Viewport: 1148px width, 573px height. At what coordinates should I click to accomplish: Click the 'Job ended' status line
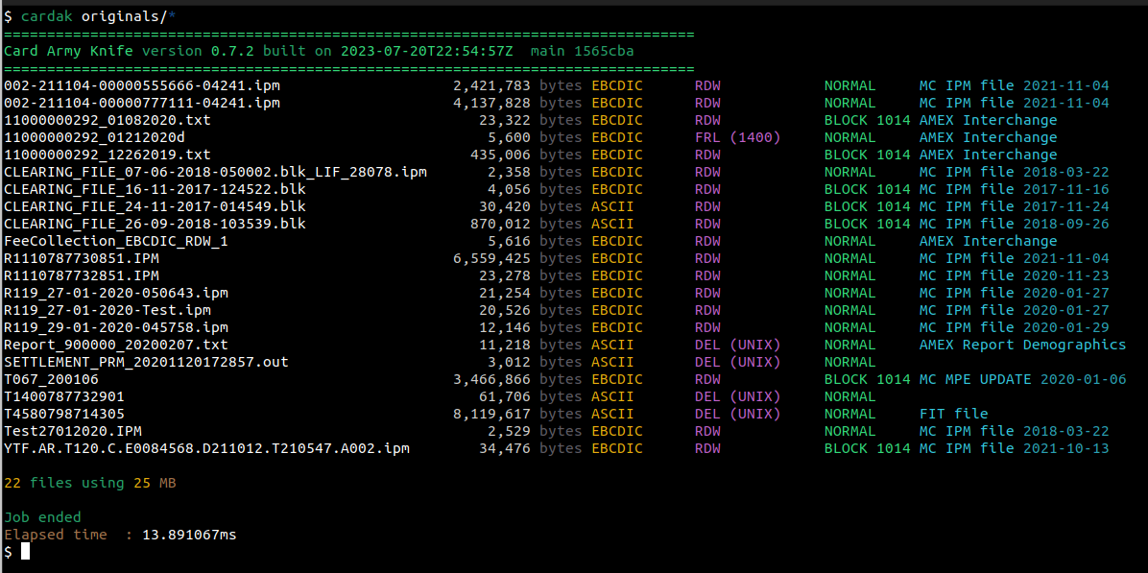[x=42, y=517]
